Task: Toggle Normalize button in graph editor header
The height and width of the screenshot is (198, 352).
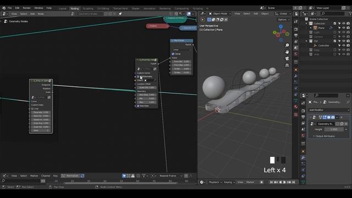Action: [x=70, y=176]
